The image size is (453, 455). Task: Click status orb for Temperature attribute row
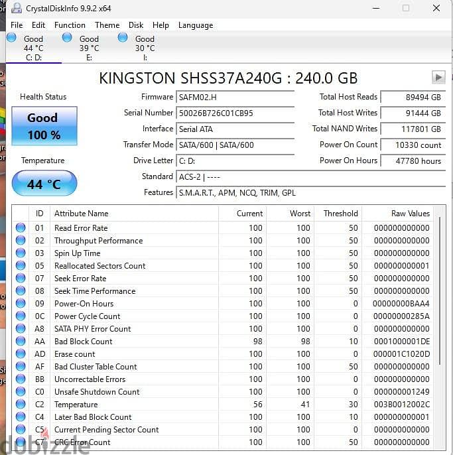pos(21,404)
